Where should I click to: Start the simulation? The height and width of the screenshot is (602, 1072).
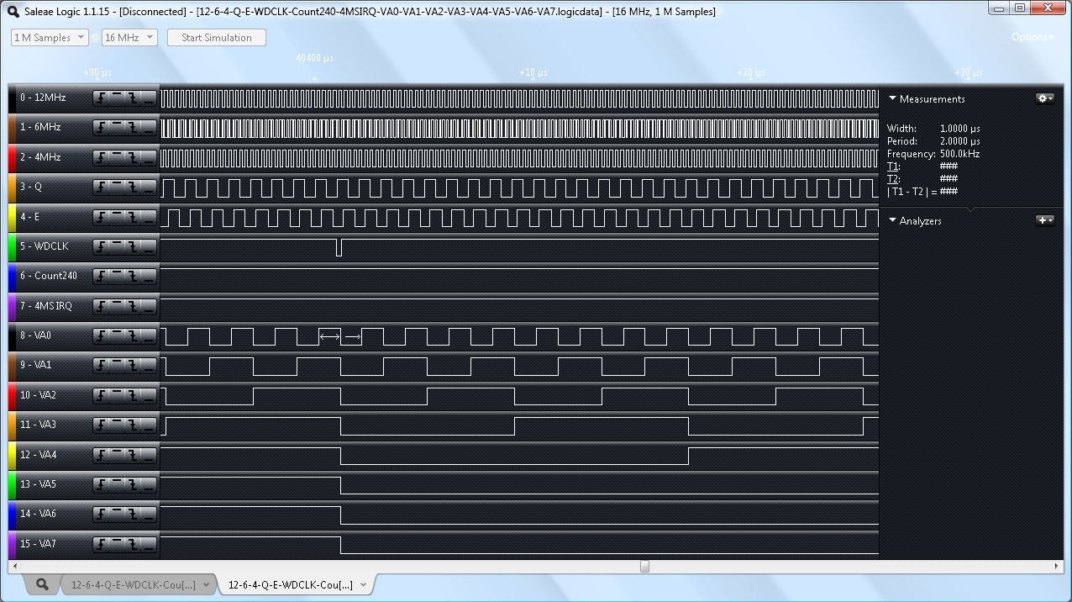(x=217, y=38)
